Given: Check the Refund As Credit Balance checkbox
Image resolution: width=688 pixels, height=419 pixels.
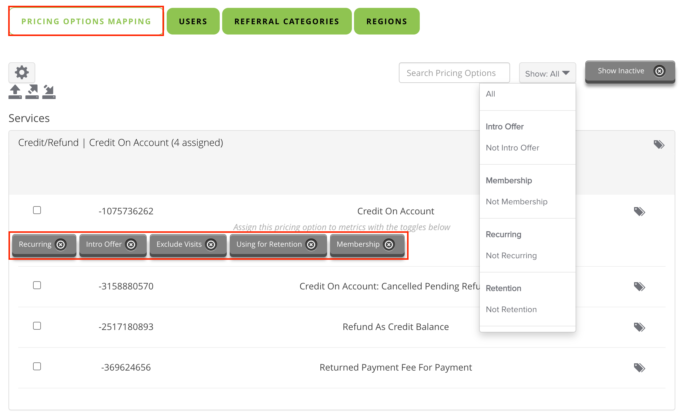Looking at the screenshot, I should 37,326.
